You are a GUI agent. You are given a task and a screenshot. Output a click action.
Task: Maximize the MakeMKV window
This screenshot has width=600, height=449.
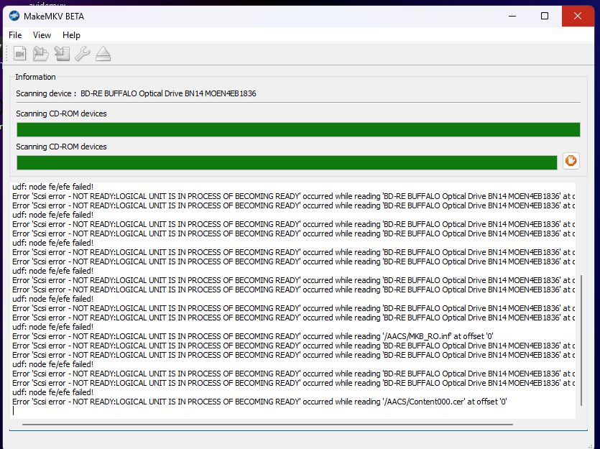[545, 16]
